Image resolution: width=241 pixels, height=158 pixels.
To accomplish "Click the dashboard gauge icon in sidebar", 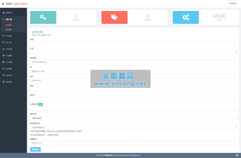I will coord(3,13).
